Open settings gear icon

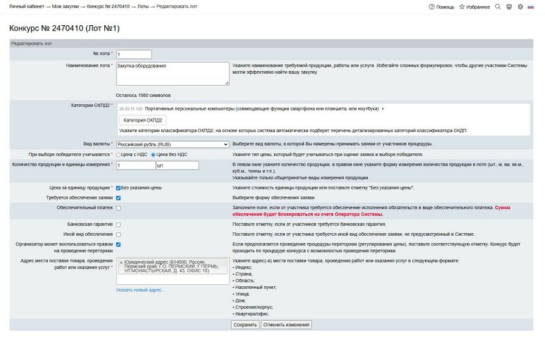click(x=520, y=6)
